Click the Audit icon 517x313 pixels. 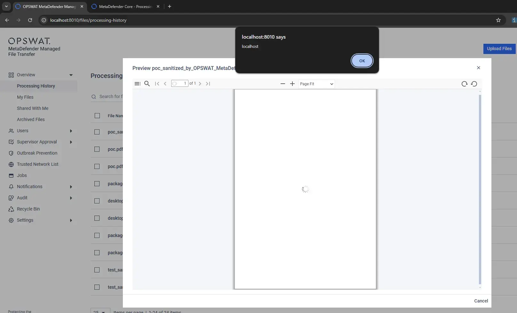[11, 198]
